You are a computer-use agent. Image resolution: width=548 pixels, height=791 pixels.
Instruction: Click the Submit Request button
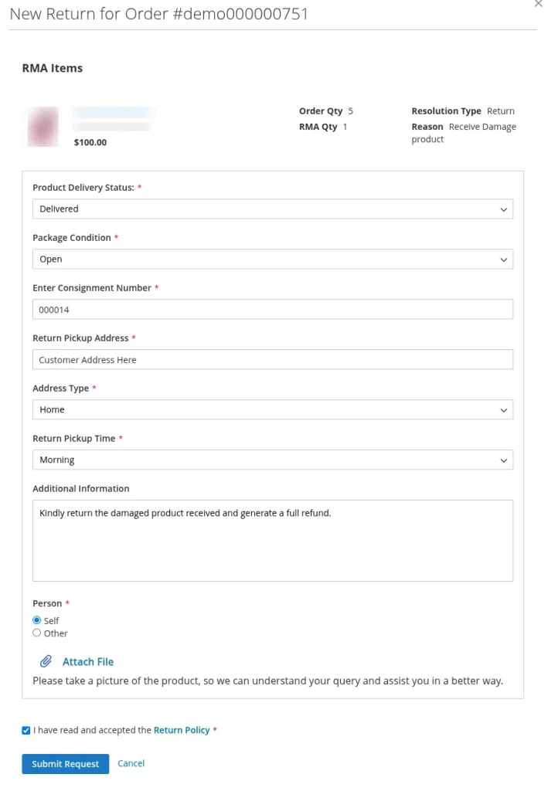(65, 764)
